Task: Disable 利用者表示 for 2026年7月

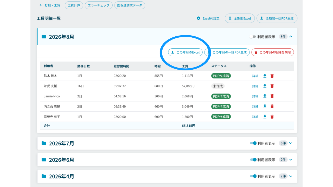Action: click(x=253, y=143)
